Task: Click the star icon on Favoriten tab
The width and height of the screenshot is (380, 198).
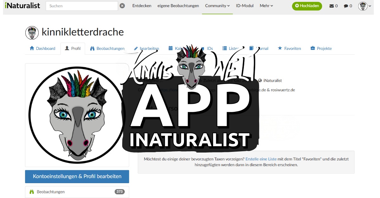Action: coord(280,48)
